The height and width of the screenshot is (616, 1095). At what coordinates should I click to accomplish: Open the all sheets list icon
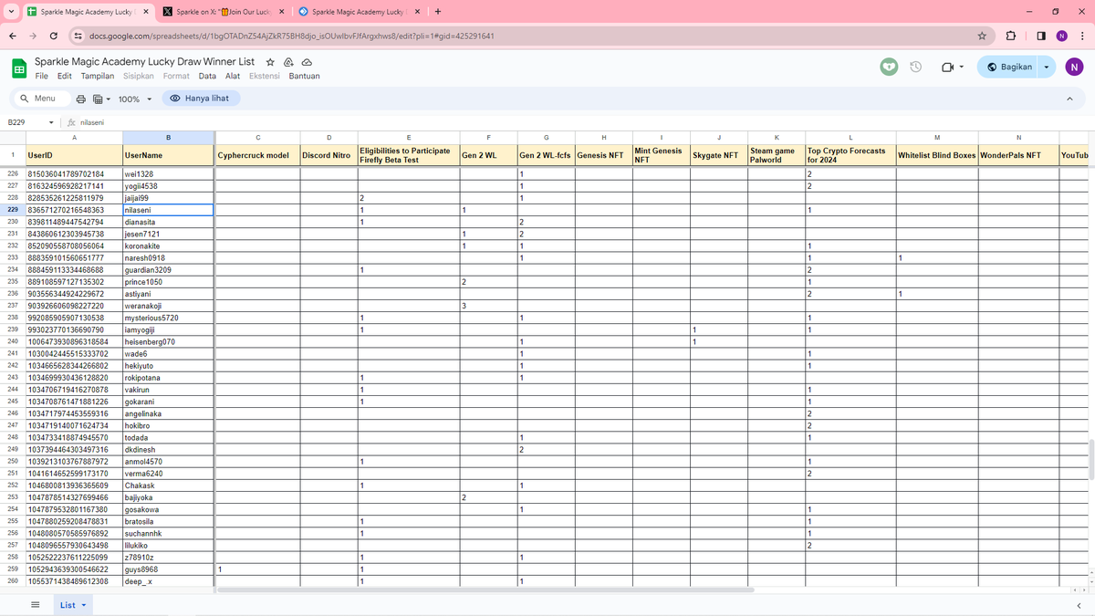36,605
